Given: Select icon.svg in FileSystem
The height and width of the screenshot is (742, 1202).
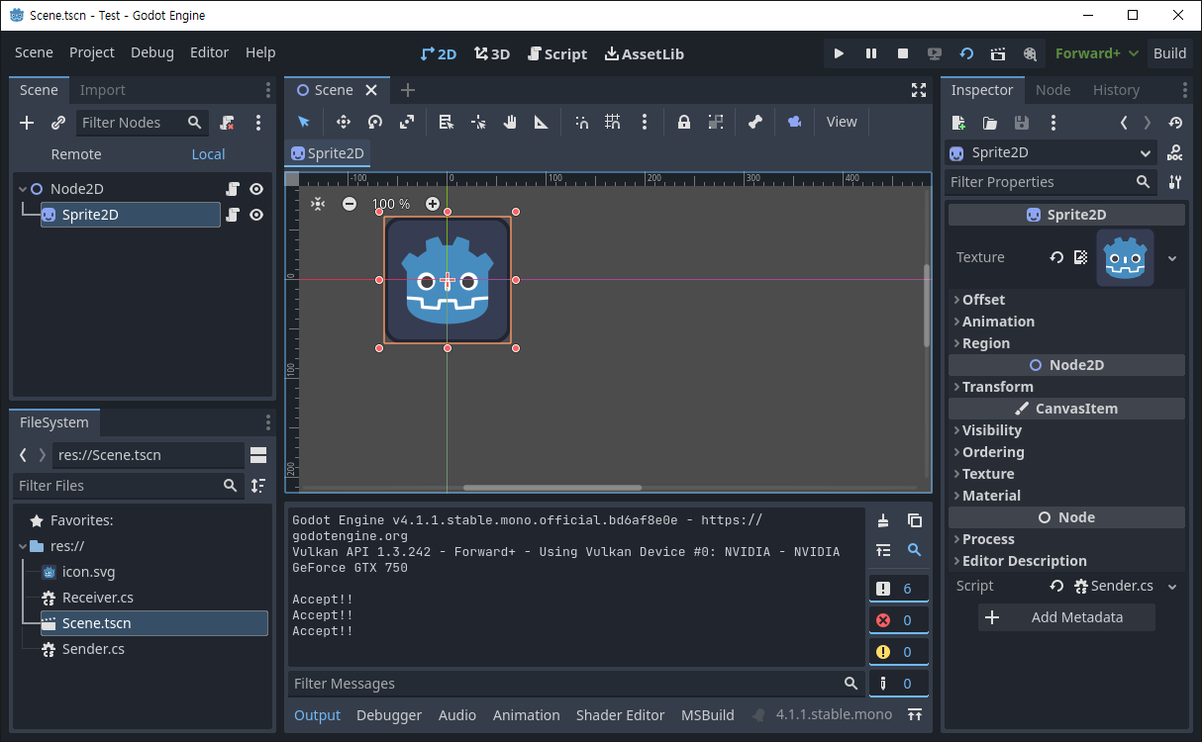Looking at the screenshot, I should click(x=88, y=572).
